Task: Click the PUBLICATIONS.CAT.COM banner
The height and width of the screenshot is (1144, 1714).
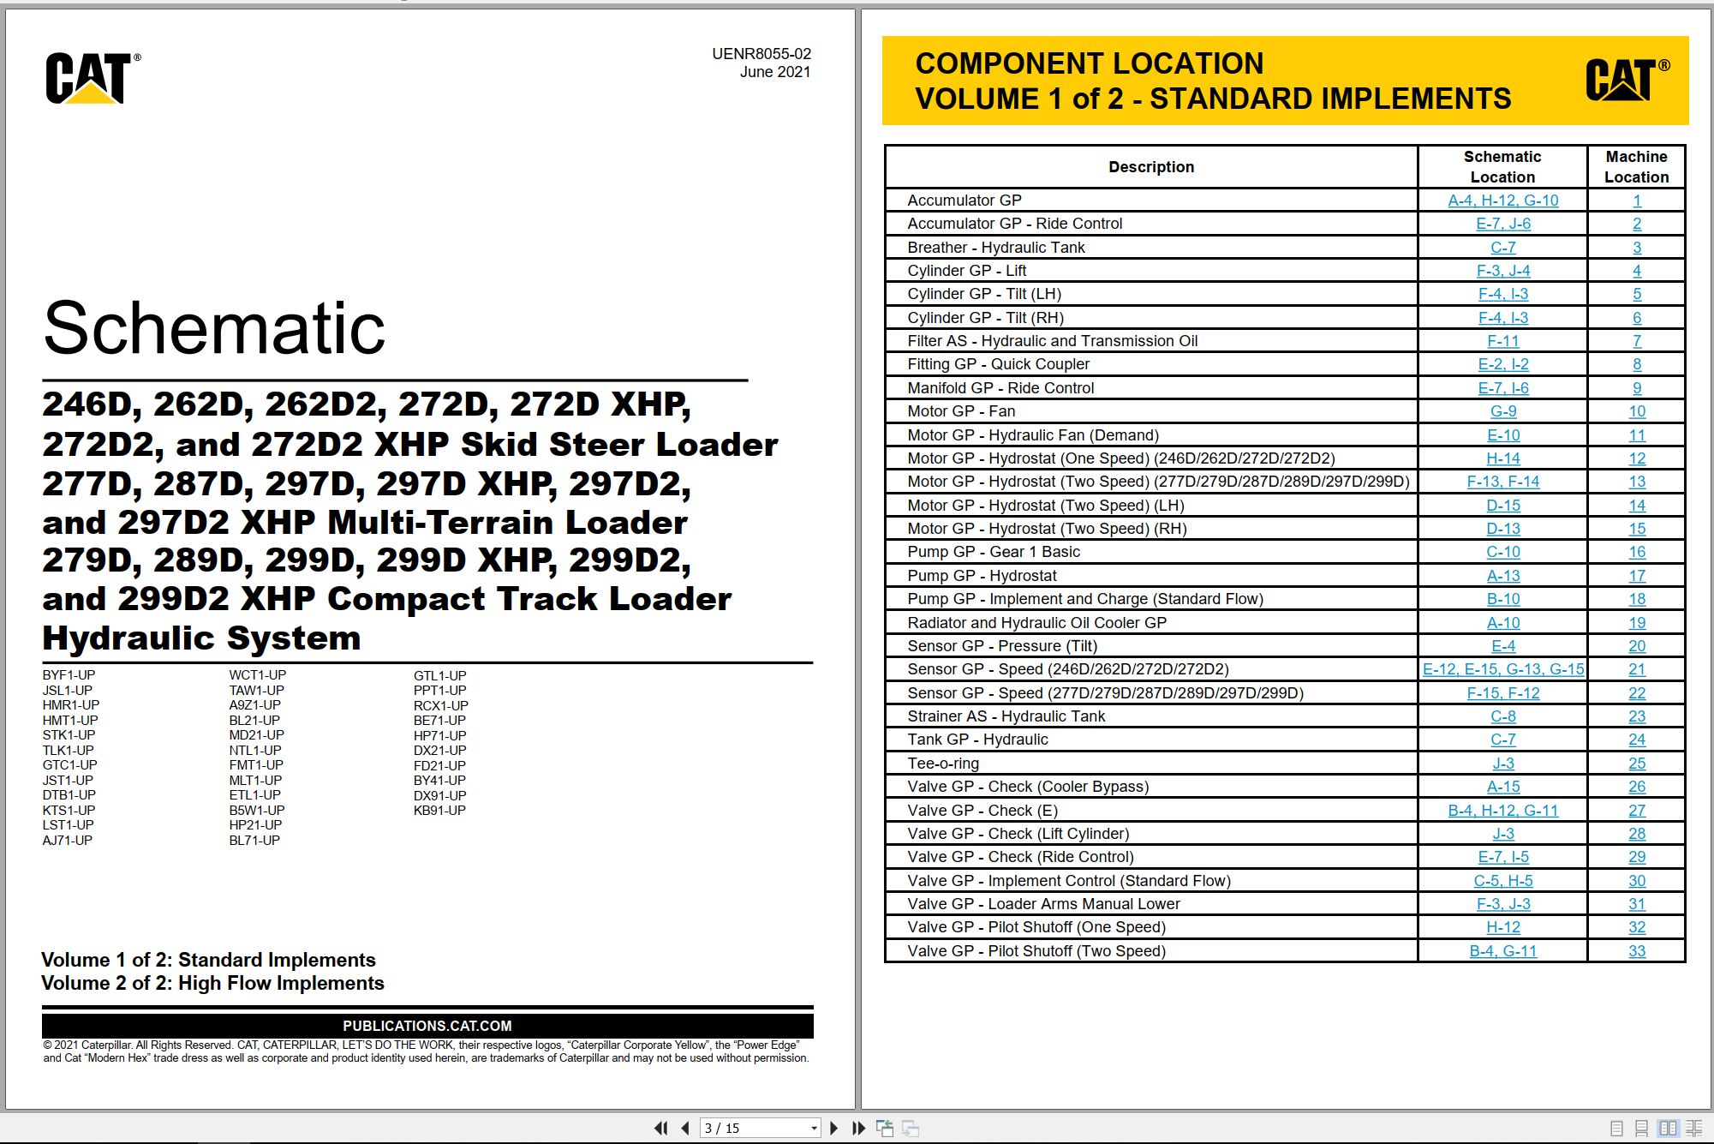Action: tap(427, 1026)
